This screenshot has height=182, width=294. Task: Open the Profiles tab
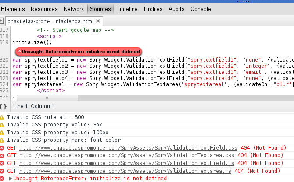coord(153,9)
